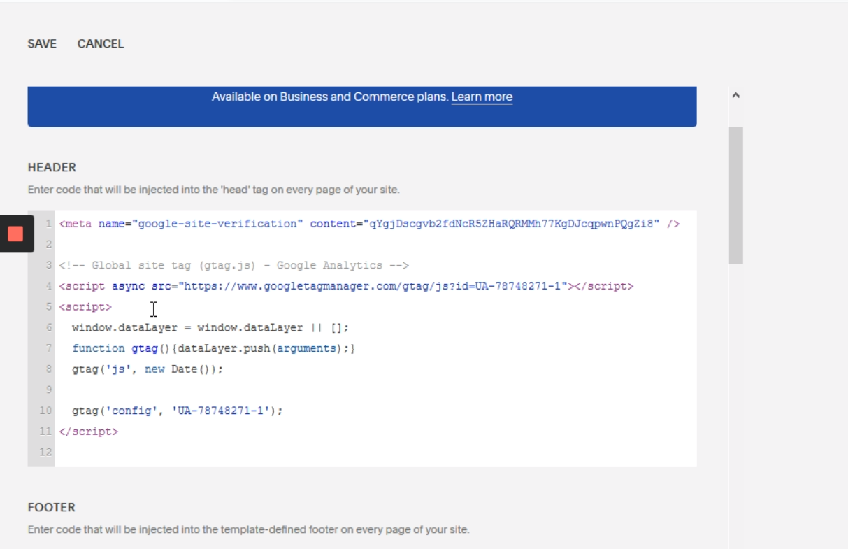The width and height of the screenshot is (848, 549).
Task: Click the Available on Business and Commerce plans text
Action: tap(330, 97)
